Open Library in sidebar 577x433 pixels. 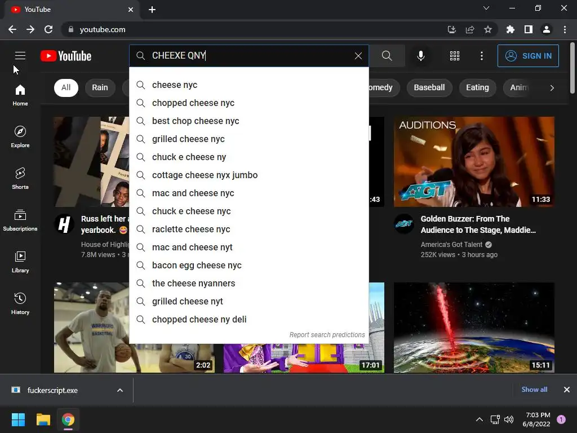pyautogui.click(x=20, y=262)
